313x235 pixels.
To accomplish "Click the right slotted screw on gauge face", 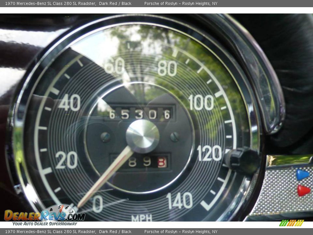I will click(x=175, y=137).
